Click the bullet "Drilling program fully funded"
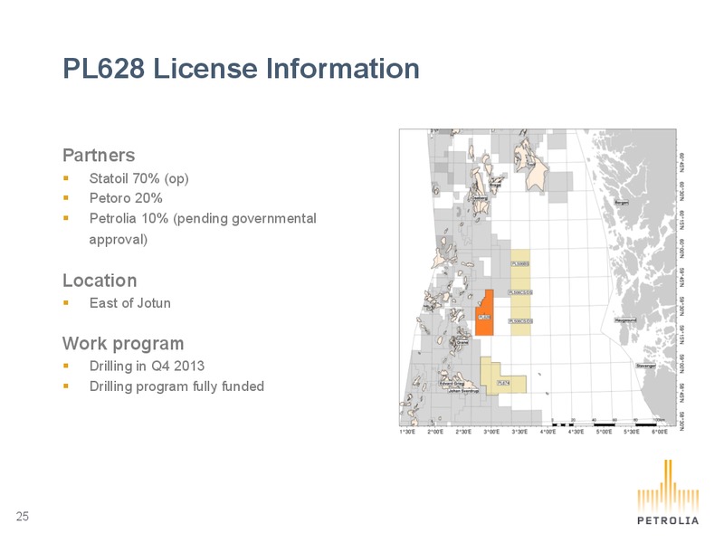 (176, 386)
